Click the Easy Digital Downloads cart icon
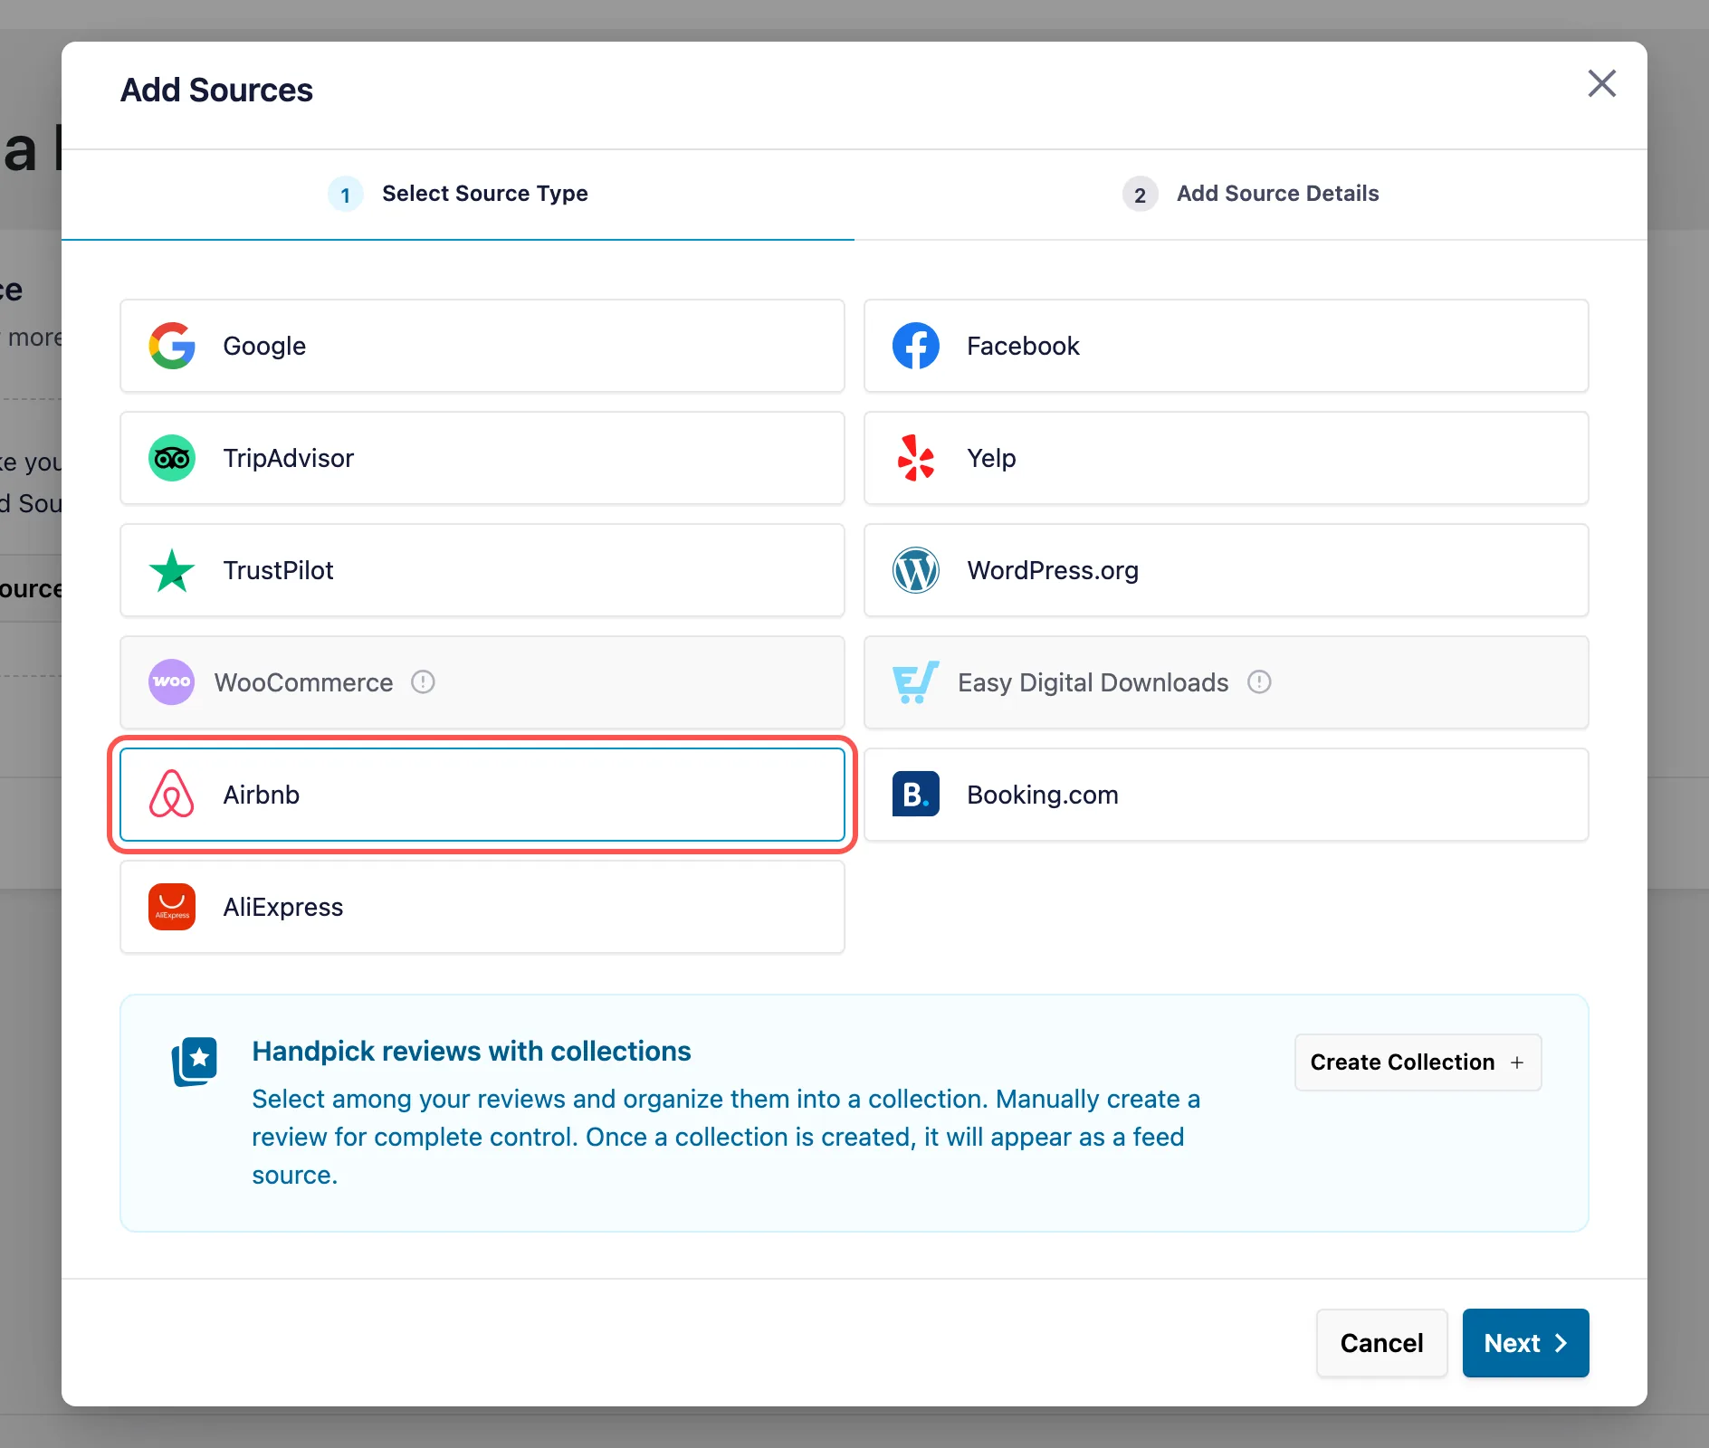 [916, 682]
